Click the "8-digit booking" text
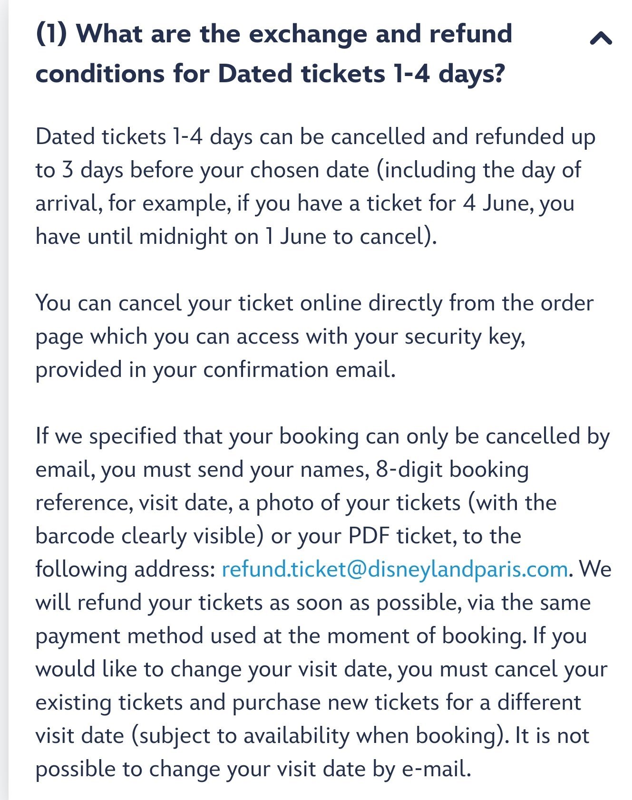This screenshot has height=800, width=632. [x=452, y=470]
